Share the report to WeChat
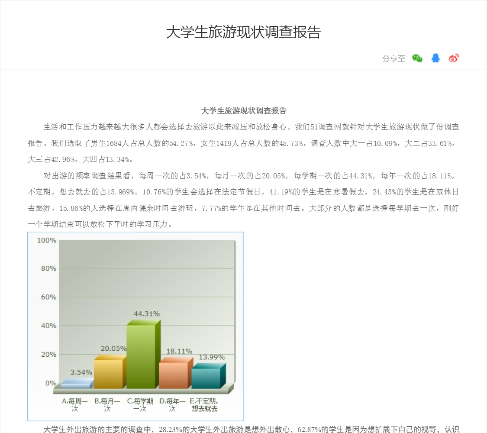Viewport: 487px width, 433px height. tap(417, 58)
